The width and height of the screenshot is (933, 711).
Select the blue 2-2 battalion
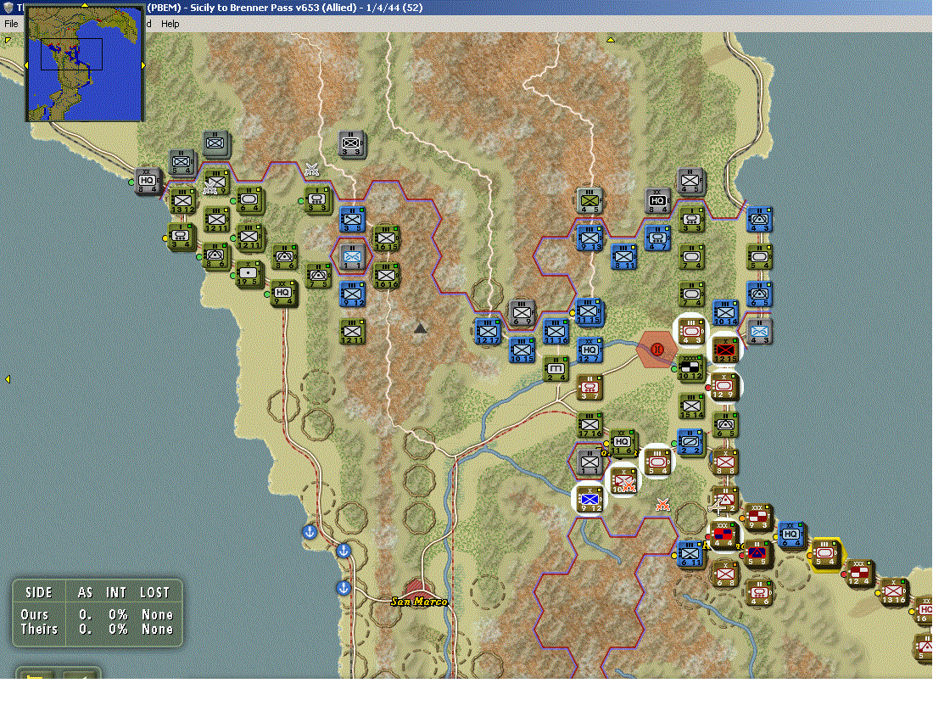coord(690,443)
